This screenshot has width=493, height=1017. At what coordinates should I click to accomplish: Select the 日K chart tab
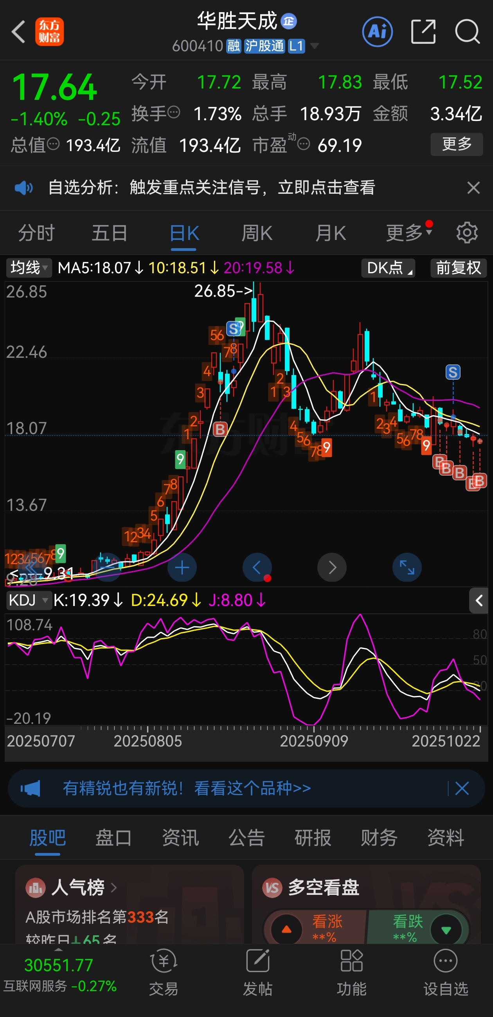click(x=184, y=233)
